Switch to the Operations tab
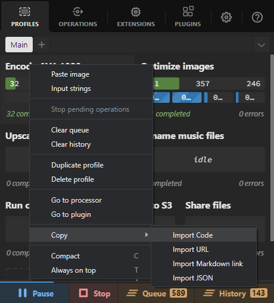274x303 pixels. [78, 17]
